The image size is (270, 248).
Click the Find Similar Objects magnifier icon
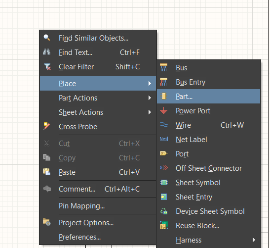(47, 38)
